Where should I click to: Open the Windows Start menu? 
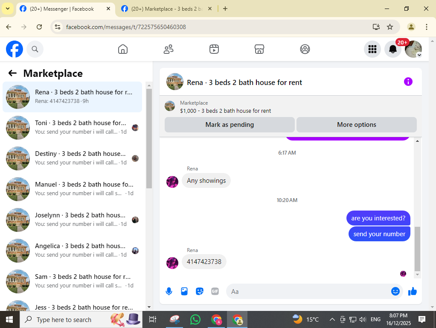click(x=9, y=319)
